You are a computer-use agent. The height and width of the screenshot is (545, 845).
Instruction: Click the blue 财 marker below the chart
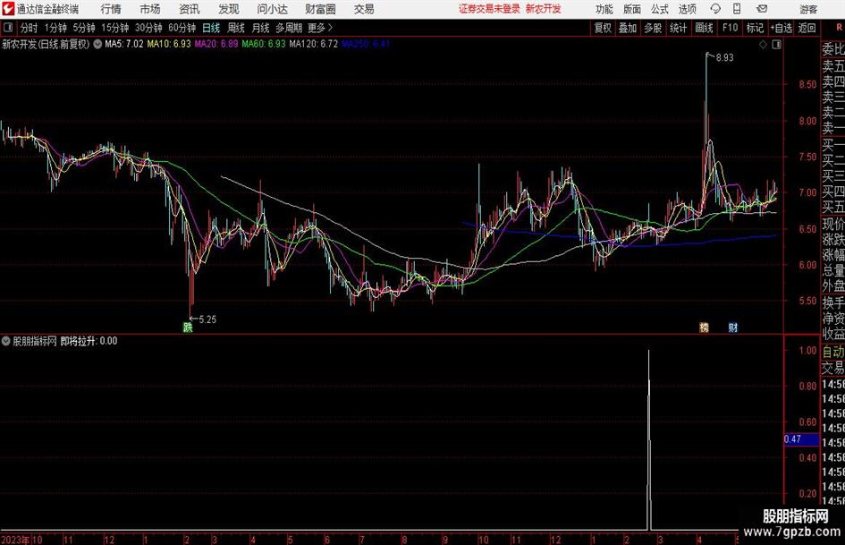[733, 327]
